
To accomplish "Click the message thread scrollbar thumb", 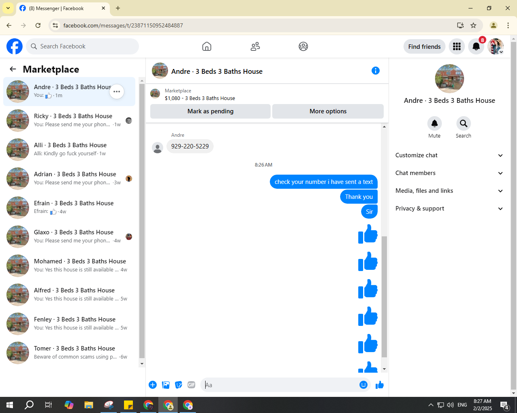I will pos(384,296).
